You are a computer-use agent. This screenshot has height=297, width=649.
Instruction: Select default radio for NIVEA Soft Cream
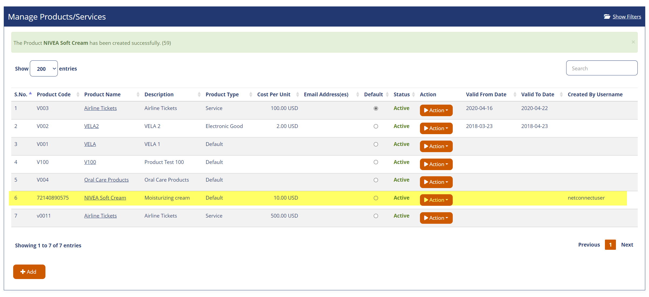(376, 198)
